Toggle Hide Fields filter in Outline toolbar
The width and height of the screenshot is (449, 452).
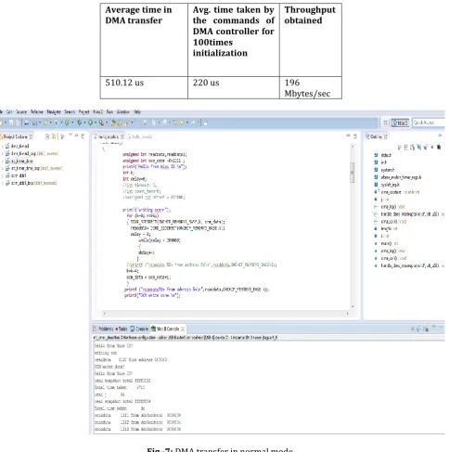[x=419, y=148]
